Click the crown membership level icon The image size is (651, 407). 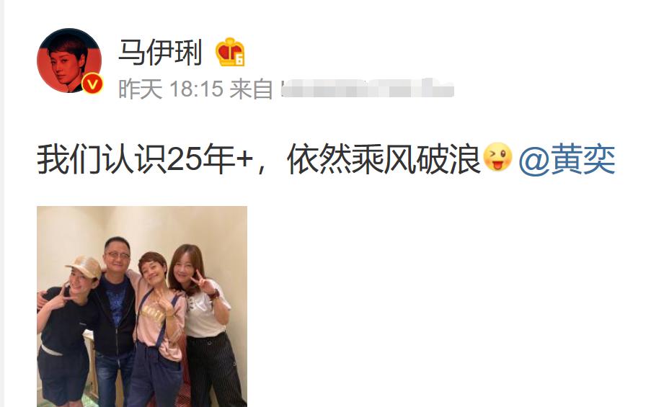[x=230, y=53]
